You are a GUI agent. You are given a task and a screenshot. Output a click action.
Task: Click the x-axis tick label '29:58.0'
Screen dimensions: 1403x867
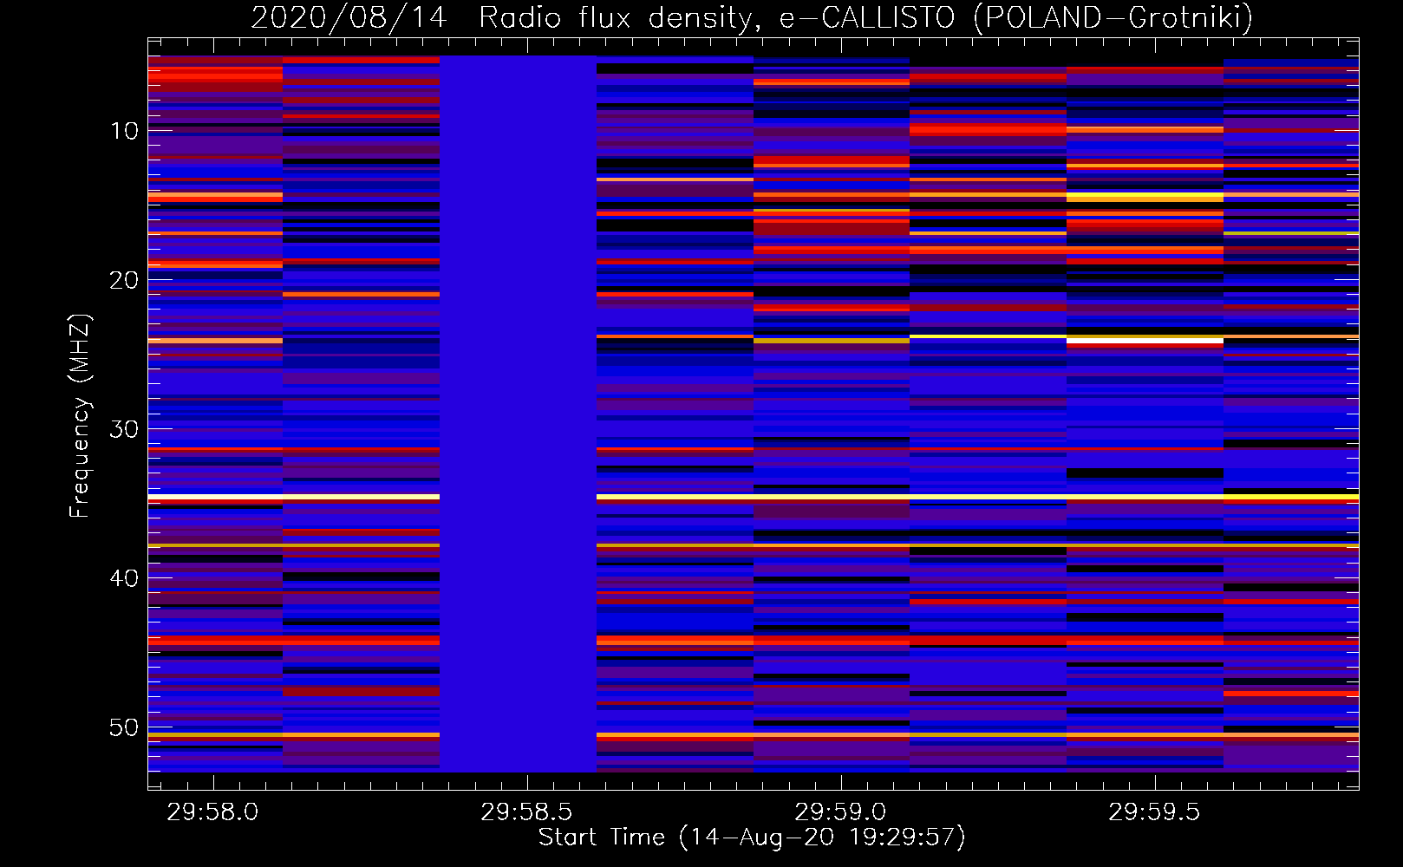pyautogui.click(x=212, y=812)
